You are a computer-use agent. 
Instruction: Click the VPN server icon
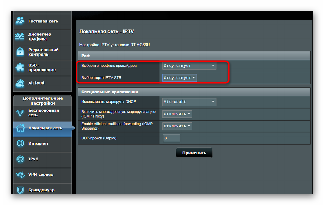(20, 175)
